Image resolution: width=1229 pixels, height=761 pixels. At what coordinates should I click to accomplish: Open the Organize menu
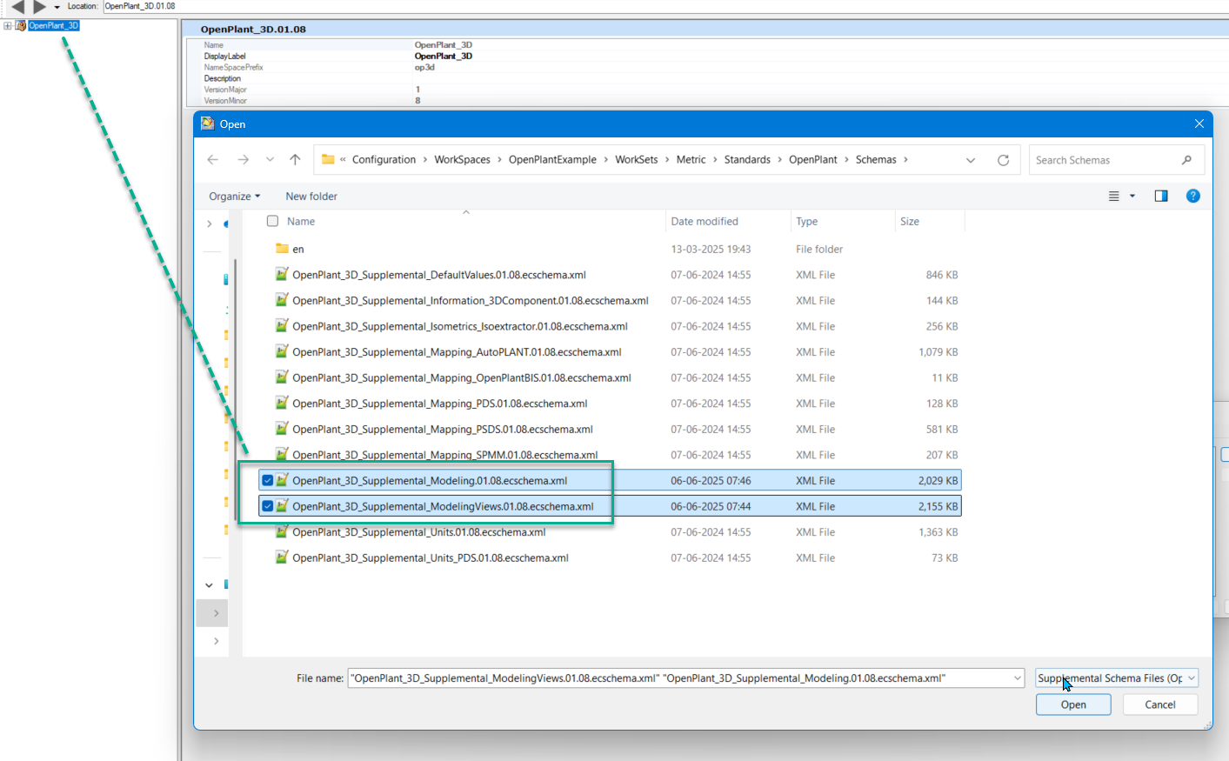[x=234, y=197]
